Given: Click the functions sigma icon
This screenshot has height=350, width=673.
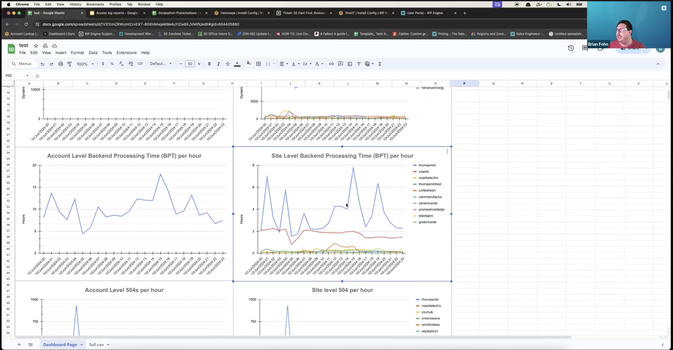Looking at the screenshot, I should tap(380, 64).
